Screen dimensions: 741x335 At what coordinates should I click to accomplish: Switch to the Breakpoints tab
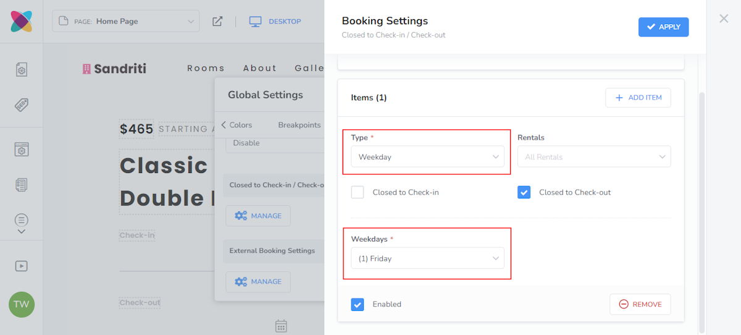click(299, 125)
